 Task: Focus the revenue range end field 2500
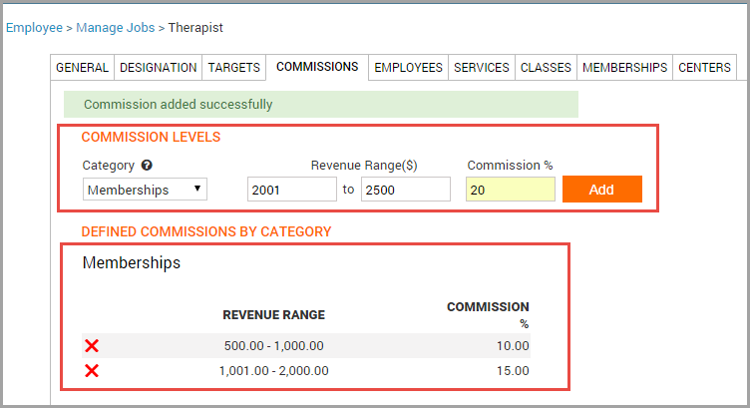[x=406, y=190]
